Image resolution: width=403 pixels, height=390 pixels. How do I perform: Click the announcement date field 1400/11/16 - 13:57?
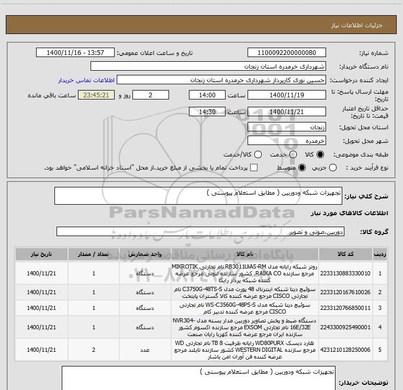(75, 52)
